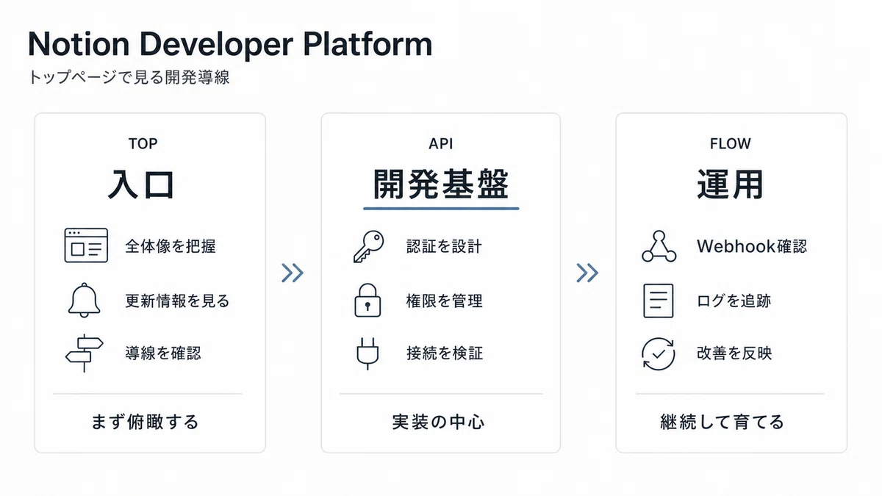Screen dimensions: 882x496
Task: Click the text 認証を設計
Action: (x=445, y=246)
